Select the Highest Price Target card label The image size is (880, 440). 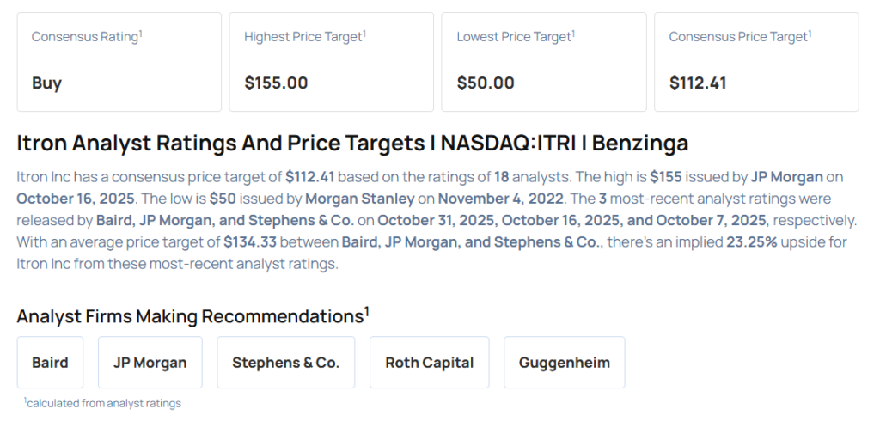click(304, 37)
